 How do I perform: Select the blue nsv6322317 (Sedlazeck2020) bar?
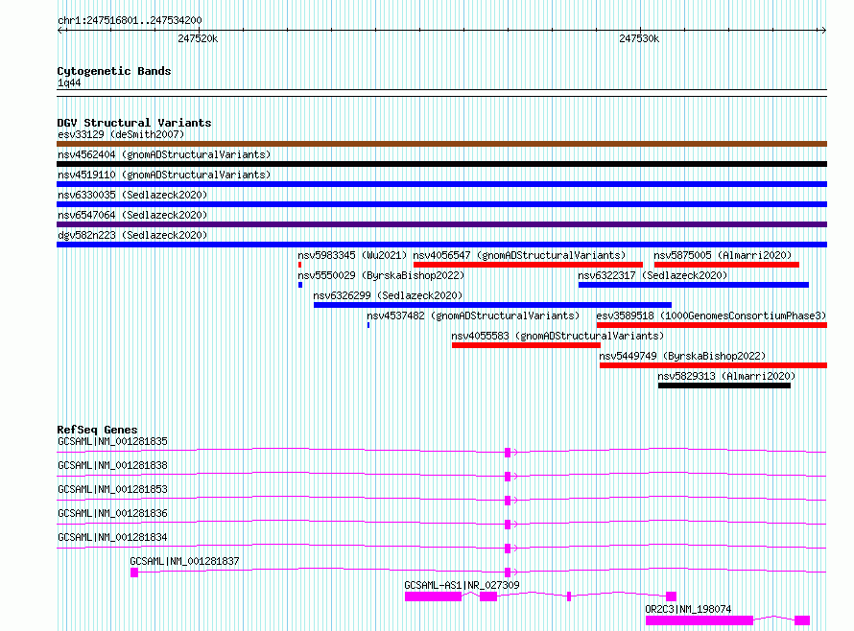click(694, 285)
